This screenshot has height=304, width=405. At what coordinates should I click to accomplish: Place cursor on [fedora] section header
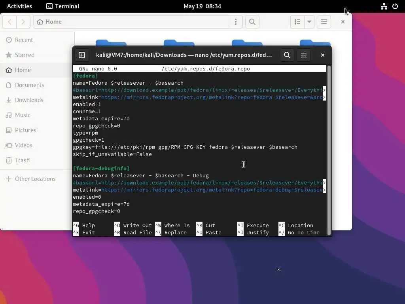click(85, 76)
